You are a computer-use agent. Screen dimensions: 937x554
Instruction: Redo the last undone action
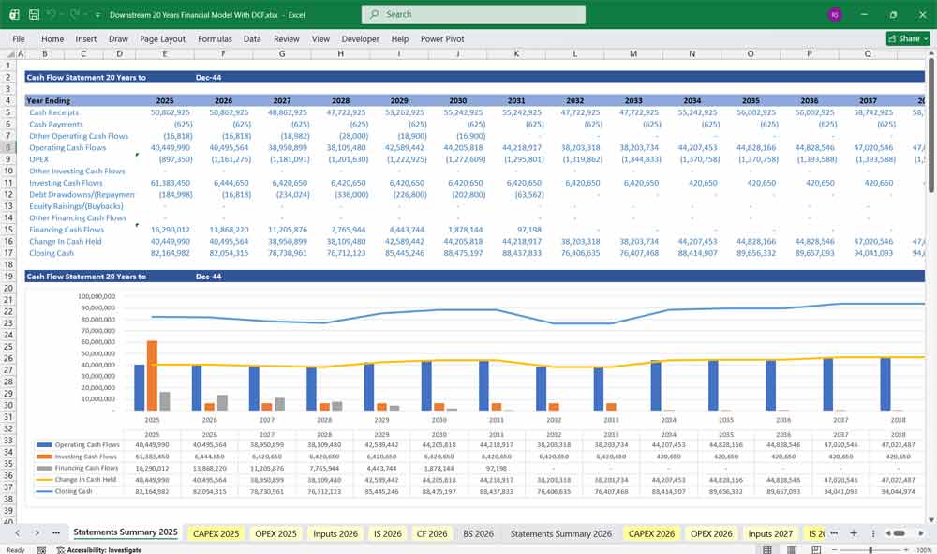(73, 14)
